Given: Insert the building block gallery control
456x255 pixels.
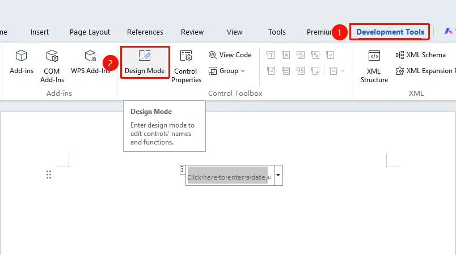Looking at the screenshot, I should 315,55.
